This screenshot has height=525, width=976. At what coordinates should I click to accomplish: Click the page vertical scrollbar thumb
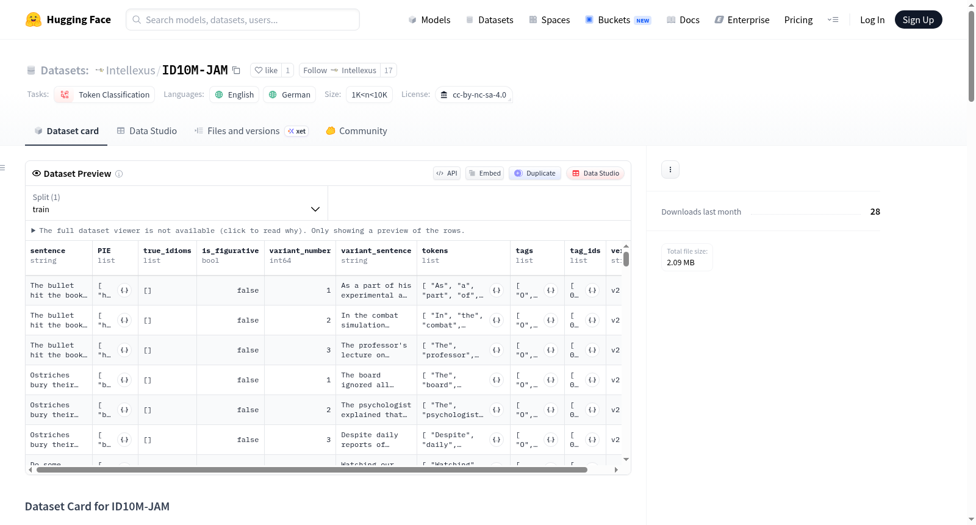coord(971,56)
